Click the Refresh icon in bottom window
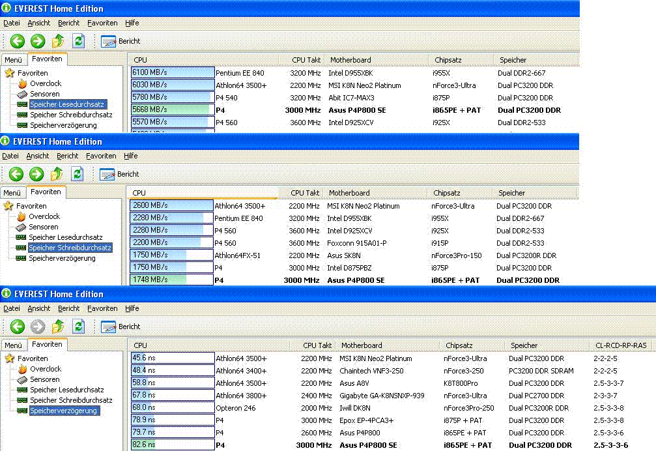Screen dimensions: 656x451 coord(79,327)
